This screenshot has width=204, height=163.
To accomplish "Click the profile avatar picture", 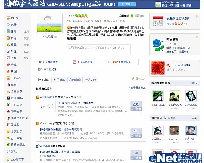I will pos(49,23).
